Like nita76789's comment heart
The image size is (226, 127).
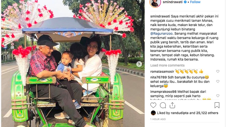tap(218, 81)
